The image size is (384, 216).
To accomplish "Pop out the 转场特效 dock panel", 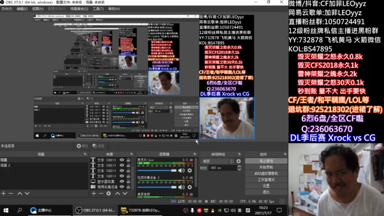I will [239, 154].
